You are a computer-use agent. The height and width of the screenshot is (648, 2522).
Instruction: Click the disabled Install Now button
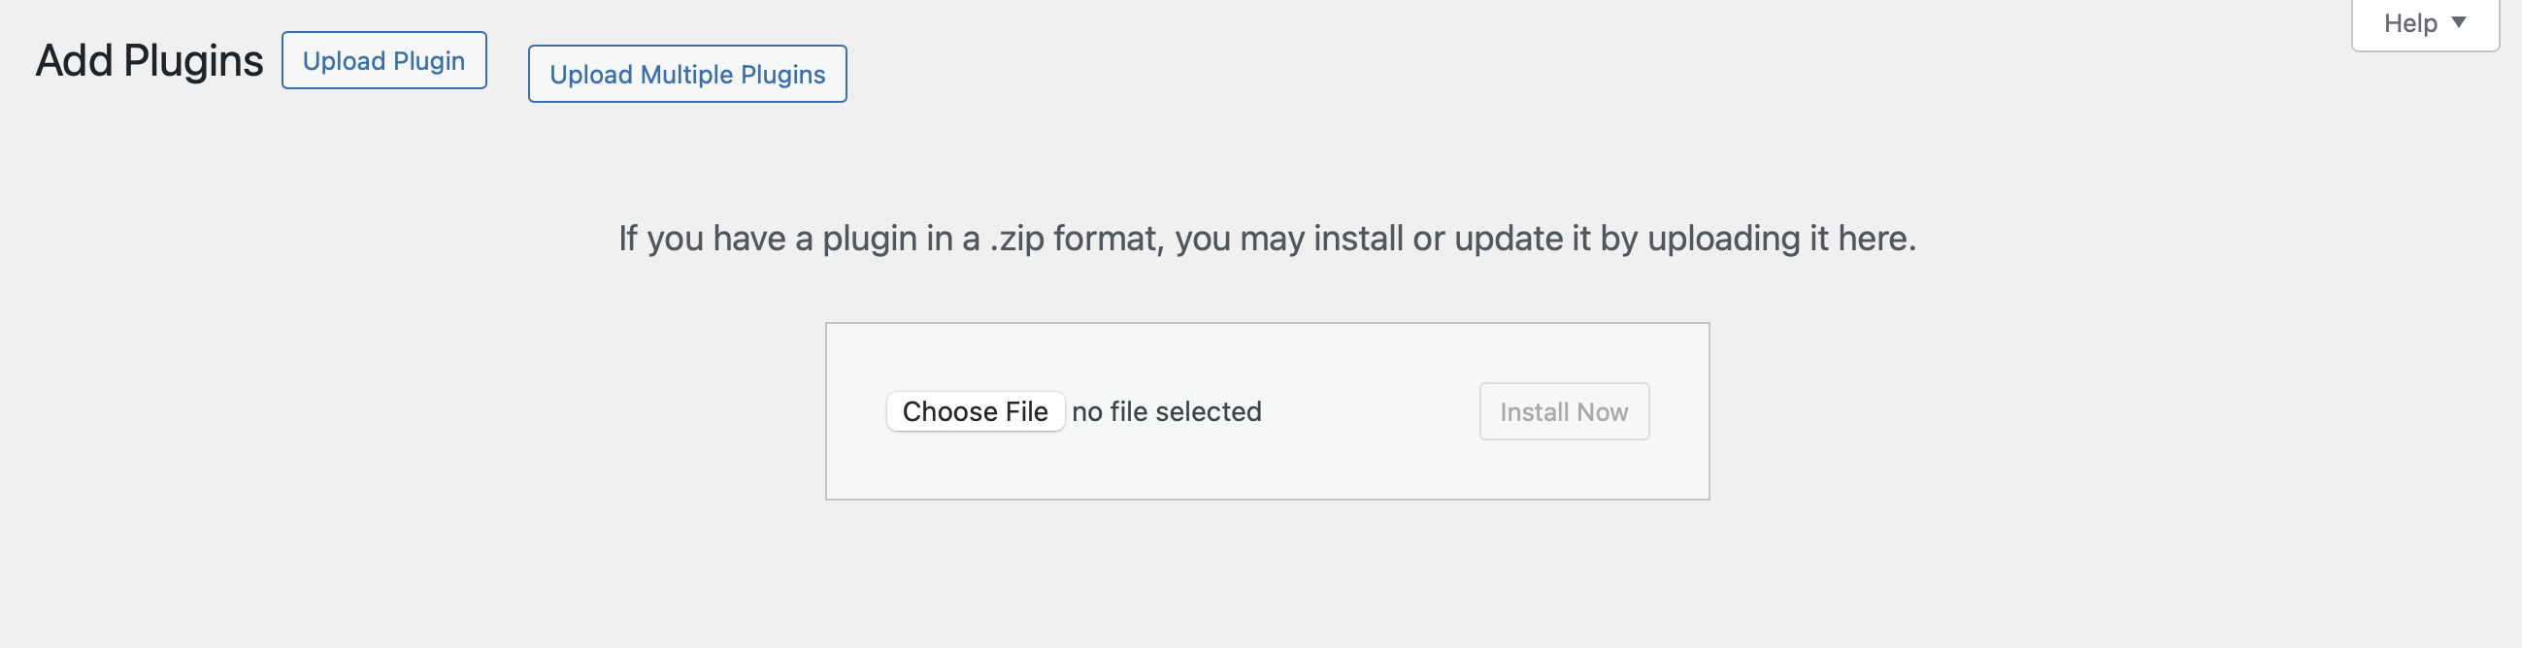pos(1563,411)
